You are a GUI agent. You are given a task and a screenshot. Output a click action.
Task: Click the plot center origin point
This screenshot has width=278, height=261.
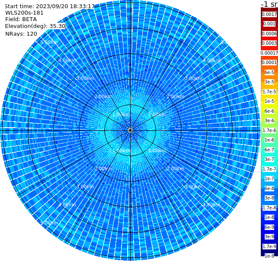point(130,130)
